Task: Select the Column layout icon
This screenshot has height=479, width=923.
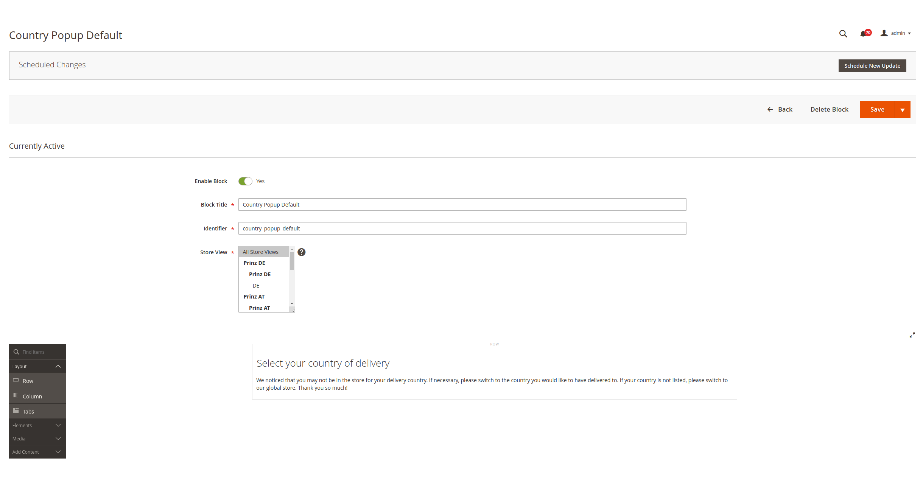Action: pyautogui.click(x=16, y=395)
